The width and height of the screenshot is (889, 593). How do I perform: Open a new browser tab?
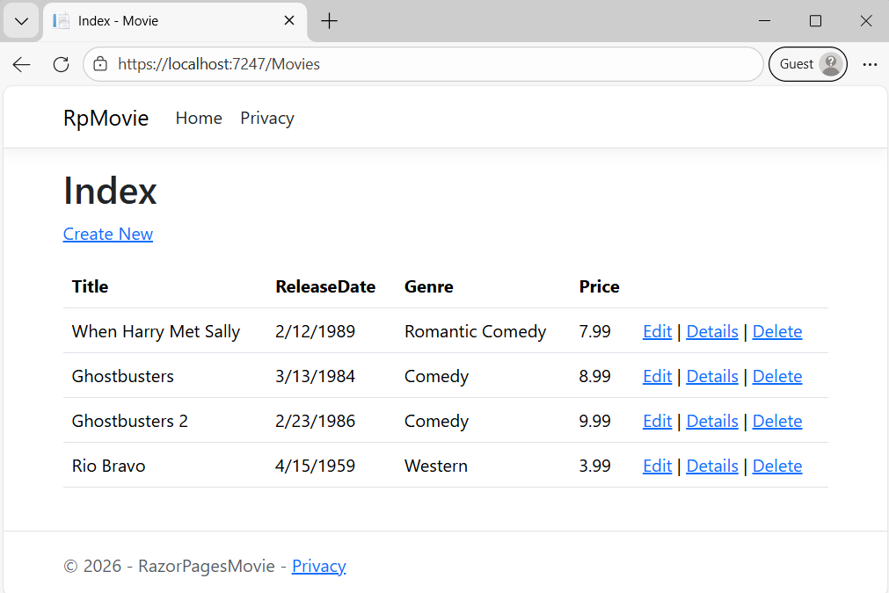click(x=329, y=20)
